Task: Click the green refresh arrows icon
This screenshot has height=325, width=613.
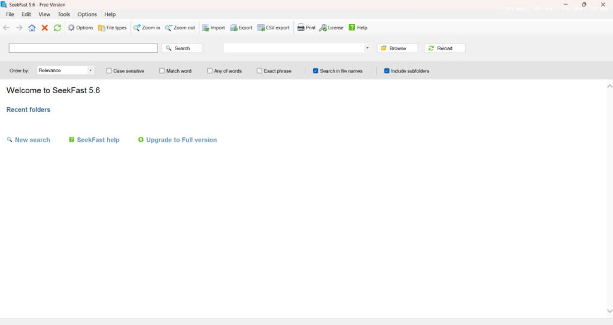Action: click(x=57, y=27)
